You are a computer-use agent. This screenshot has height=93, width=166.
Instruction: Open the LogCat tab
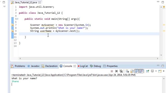[83, 66]
